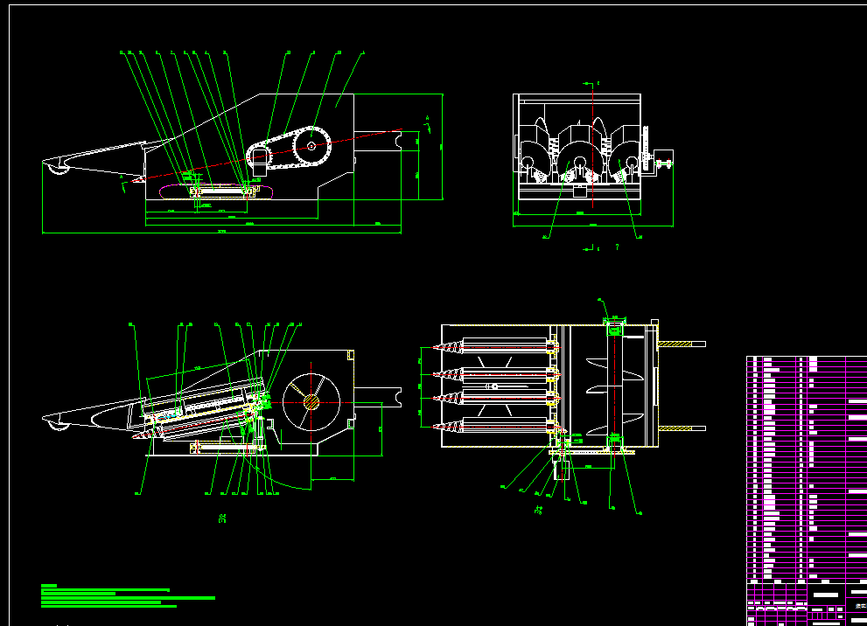Select the green technical notes text block

(128, 596)
